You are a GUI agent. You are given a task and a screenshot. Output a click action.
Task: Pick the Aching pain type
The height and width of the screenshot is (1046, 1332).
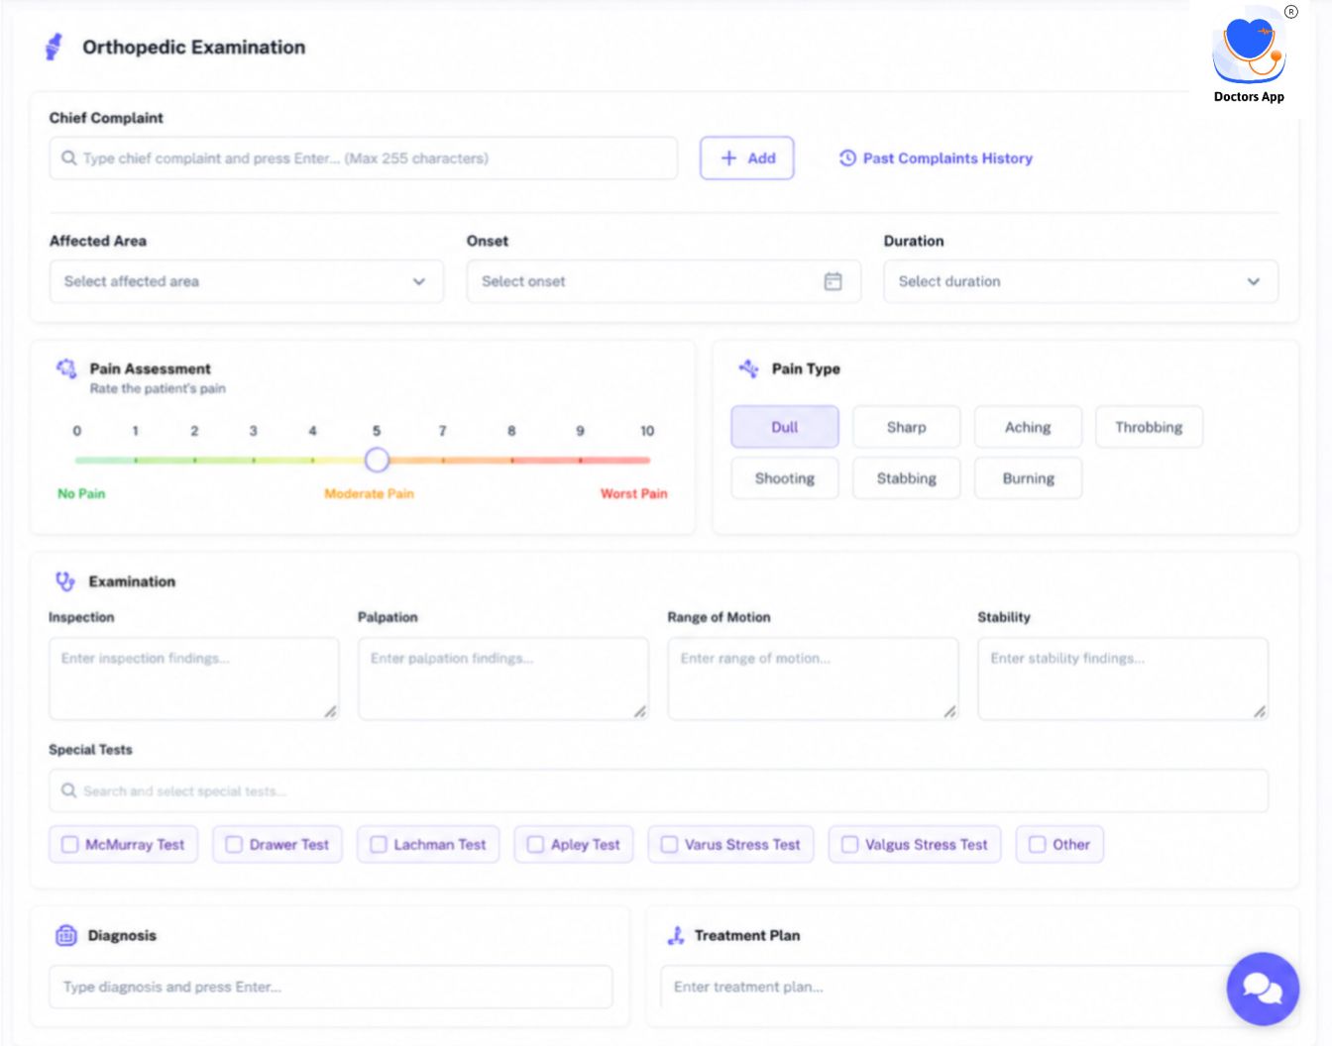(x=1028, y=427)
